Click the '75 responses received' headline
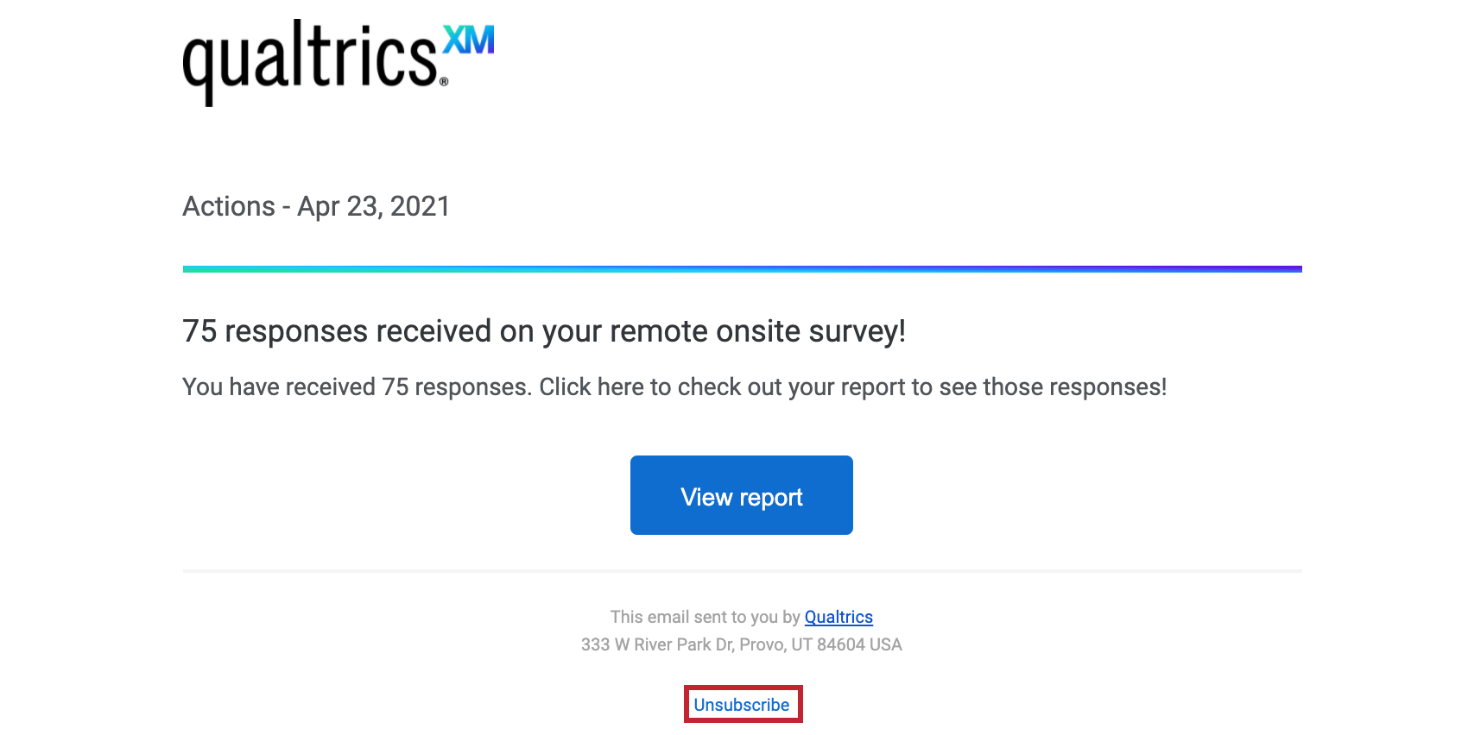Viewport: 1468px width, 735px height. point(544,330)
